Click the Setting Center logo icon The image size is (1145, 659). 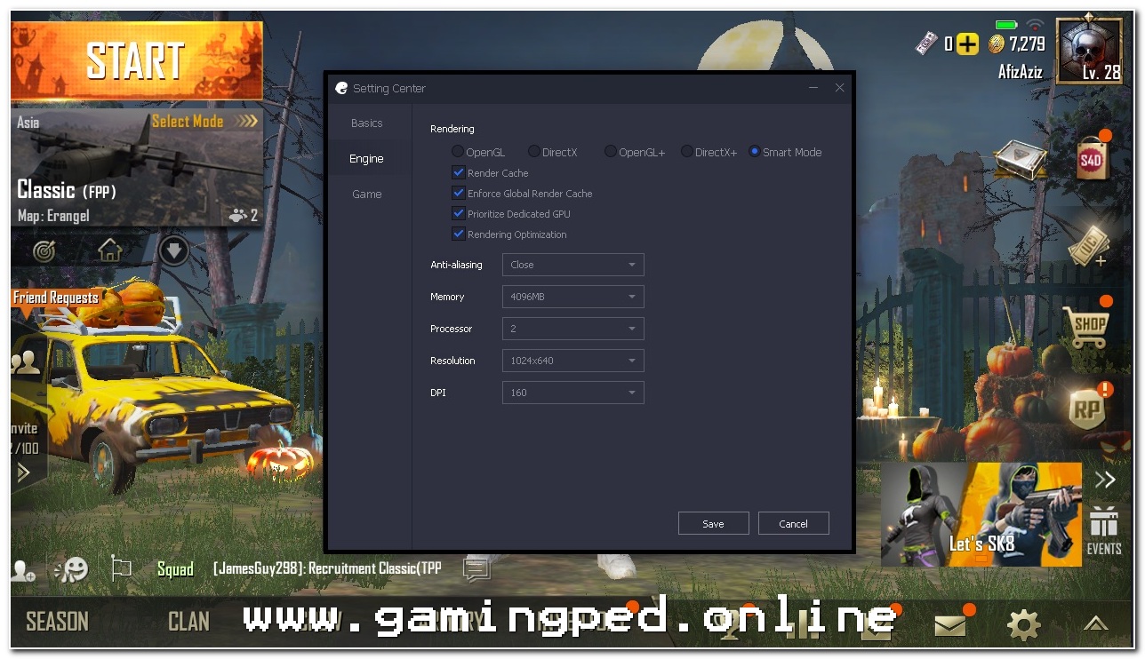point(341,88)
